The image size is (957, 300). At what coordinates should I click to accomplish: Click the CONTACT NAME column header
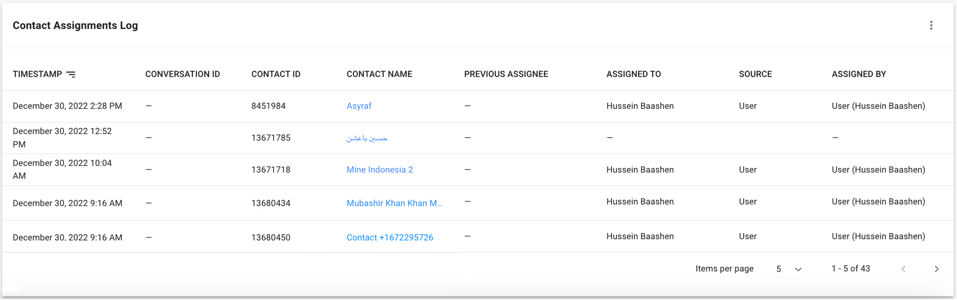click(379, 74)
